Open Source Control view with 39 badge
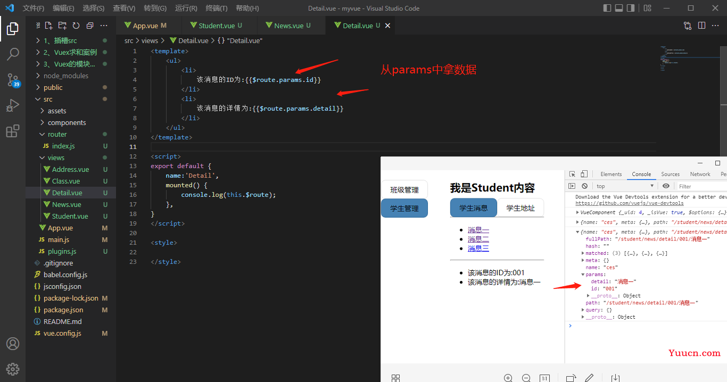The image size is (727, 382). (13, 80)
